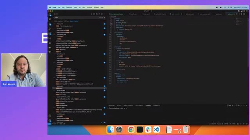250x140 pixels.
Task: Select the 'make dist/workflow-controller' result
Action: pos(64,101)
